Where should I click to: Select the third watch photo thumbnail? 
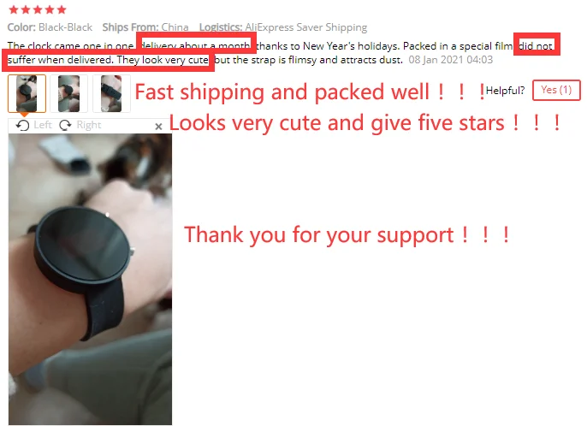[x=111, y=93]
